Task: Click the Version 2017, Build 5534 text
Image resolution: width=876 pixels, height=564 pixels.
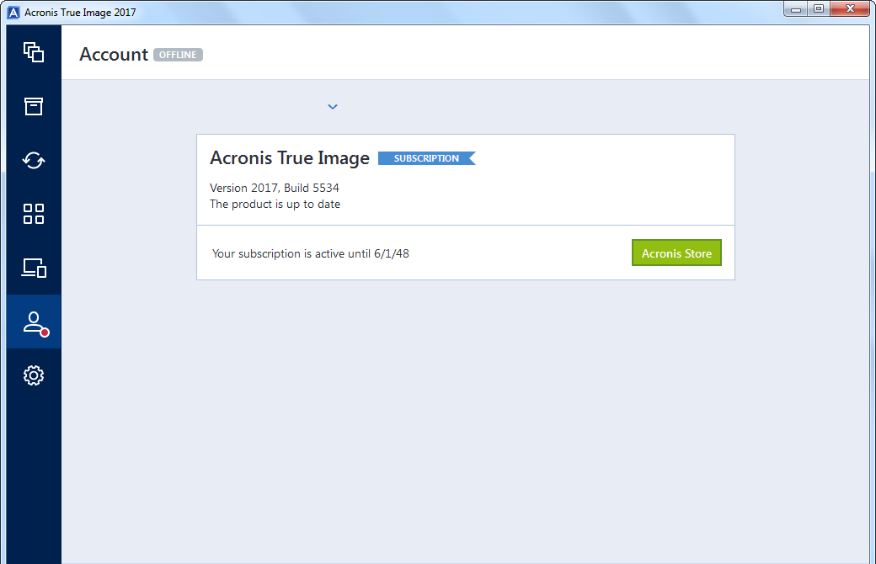Action: 275,188
